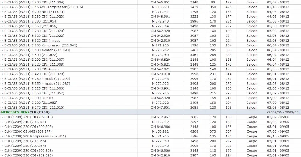
Task: Click displacement value 6208
Action: [x=194, y=131]
